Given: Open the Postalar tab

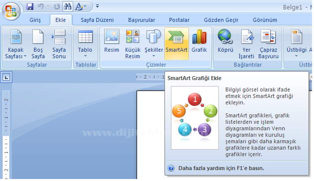Looking at the screenshot, I should [179, 20].
